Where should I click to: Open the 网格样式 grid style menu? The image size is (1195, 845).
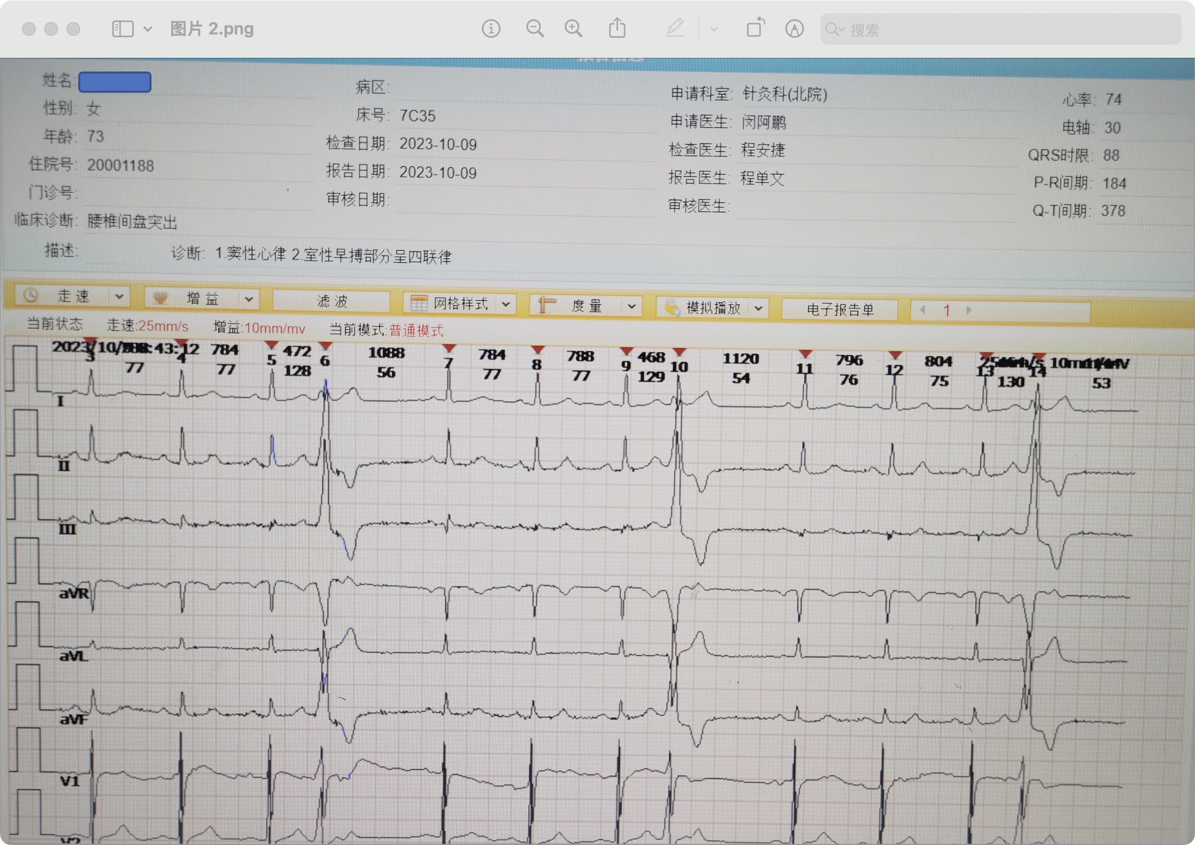click(x=460, y=304)
